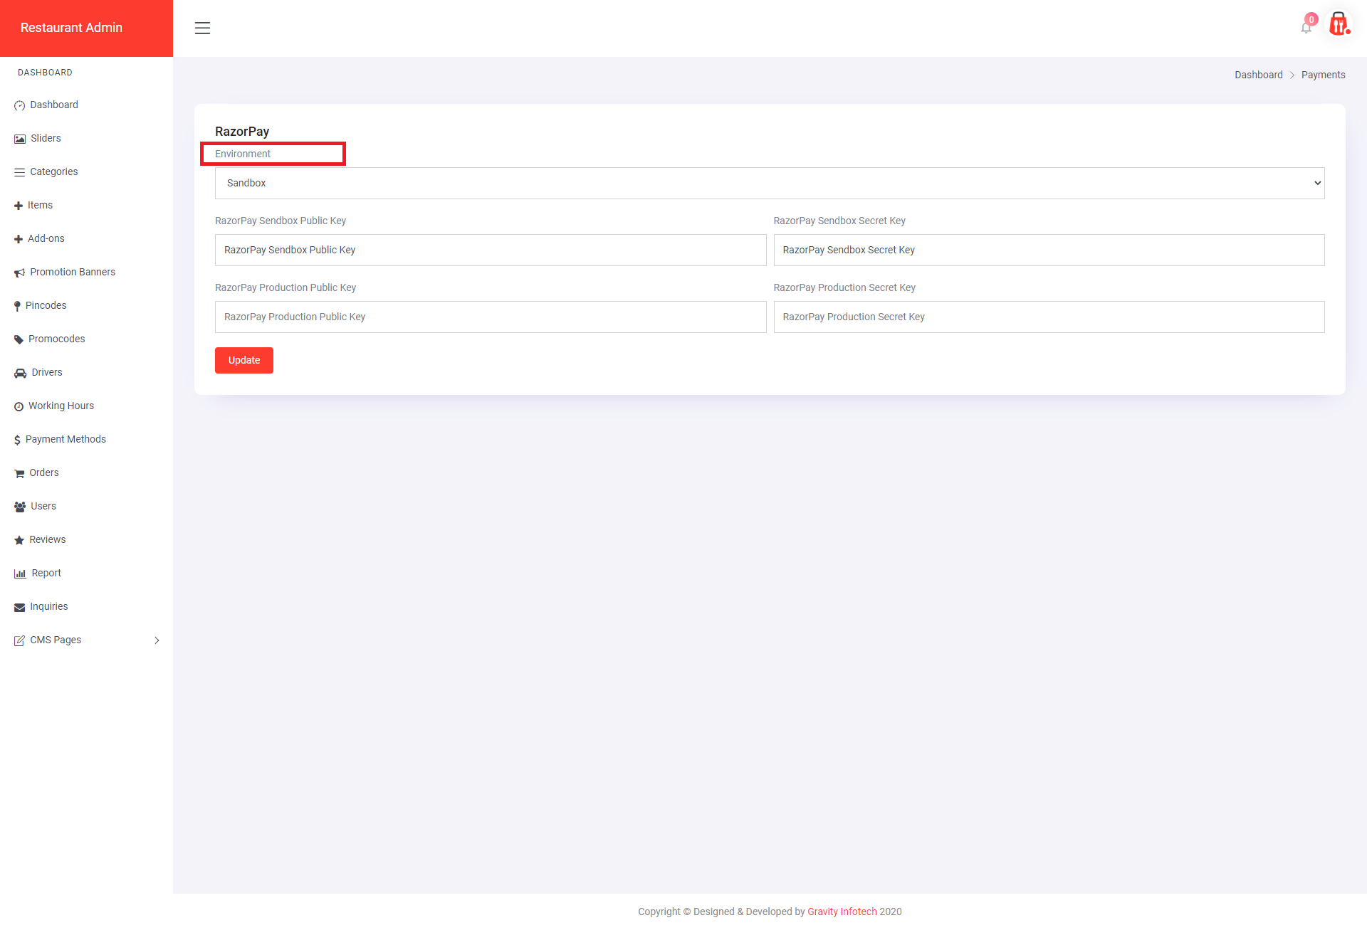Click the Dashboard breadcrumb link
Screen dimensions: 1367x930
click(1258, 75)
